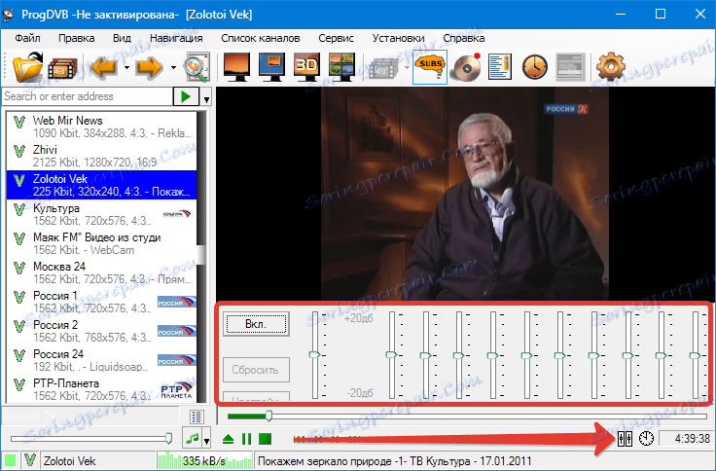The width and height of the screenshot is (716, 471).
Task: Open the 3D video mode icon
Action: click(307, 67)
